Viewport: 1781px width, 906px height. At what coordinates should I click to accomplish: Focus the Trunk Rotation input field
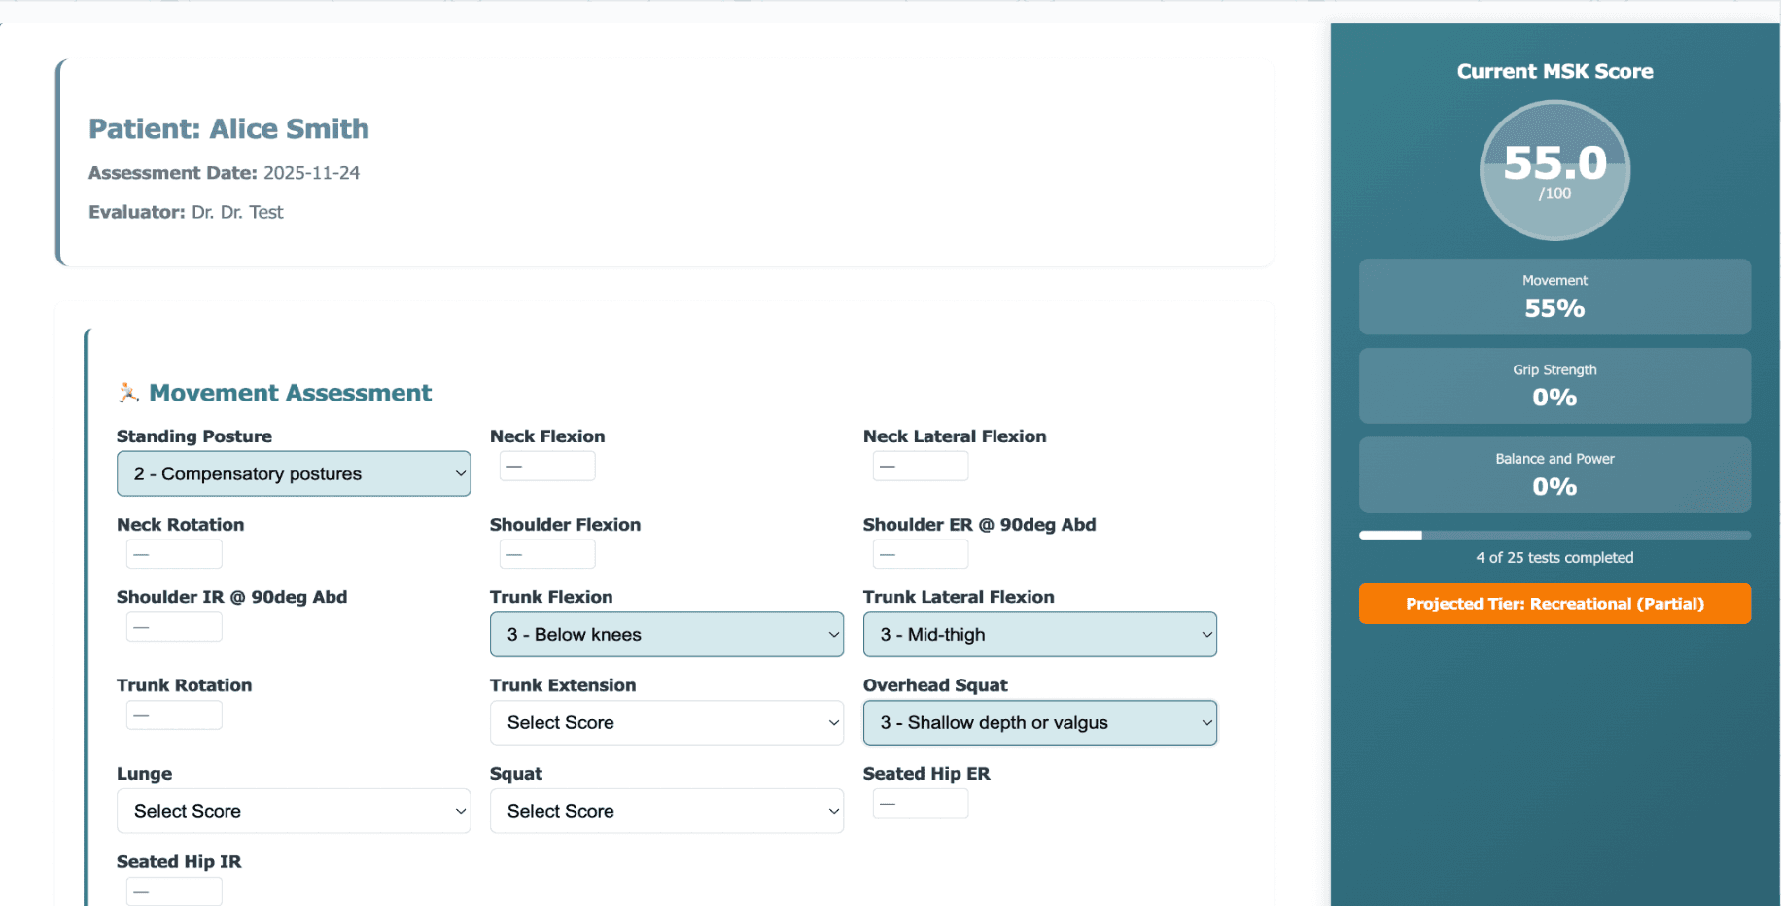pos(174,715)
